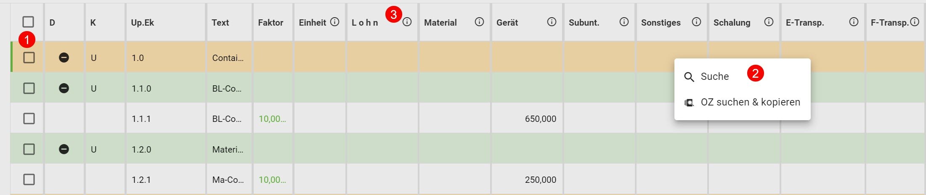This screenshot has width=926, height=195.
Task: Collapse row 1.0 with the minus icon
Action: (x=64, y=58)
